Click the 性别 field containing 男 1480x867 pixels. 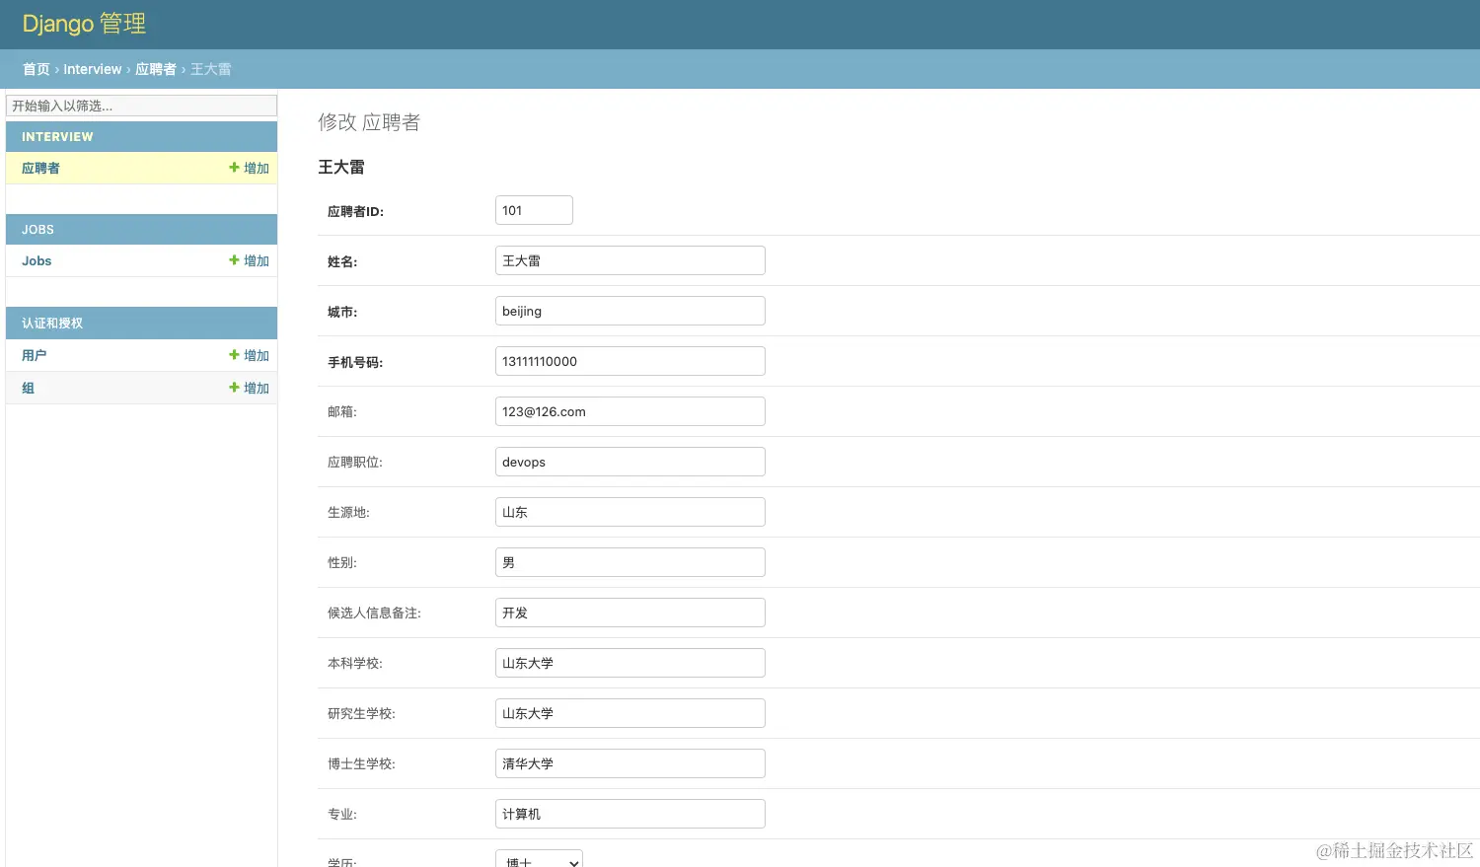[630, 562]
